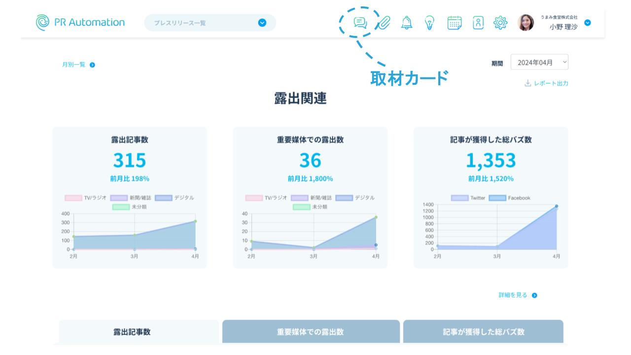Toggle Twitter legend in 総バズ数 chart

click(468, 198)
